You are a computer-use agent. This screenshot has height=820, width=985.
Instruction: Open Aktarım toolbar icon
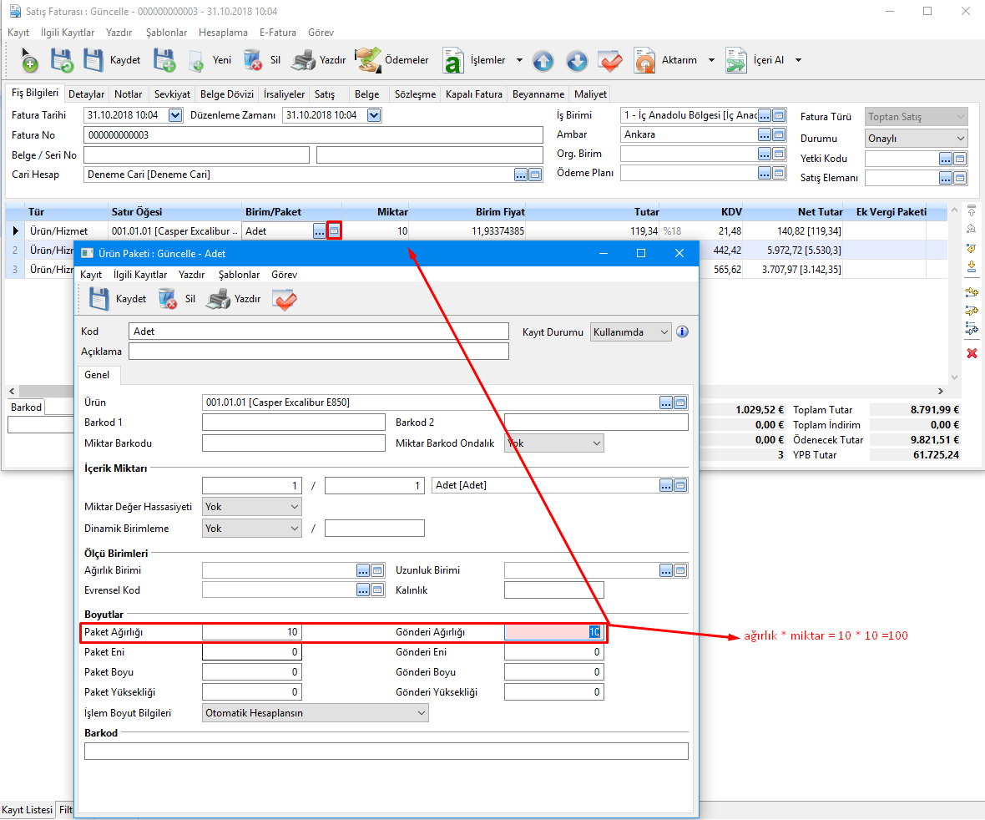(x=644, y=60)
